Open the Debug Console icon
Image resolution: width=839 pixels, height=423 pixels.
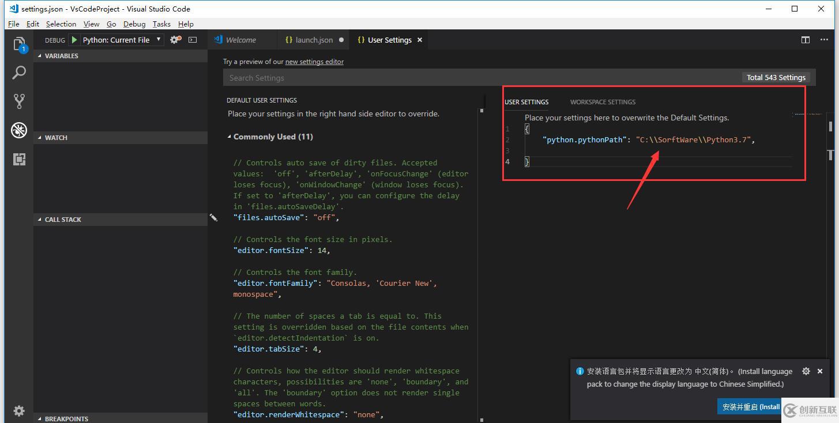click(193, 40)
